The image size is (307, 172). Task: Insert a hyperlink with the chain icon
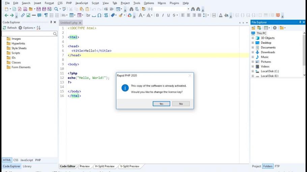pos(23,15)
